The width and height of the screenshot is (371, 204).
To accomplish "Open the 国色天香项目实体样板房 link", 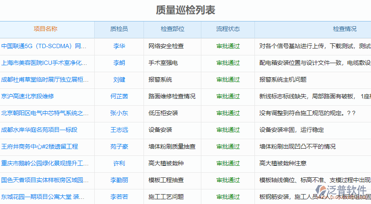I will [x=45, y=180].
